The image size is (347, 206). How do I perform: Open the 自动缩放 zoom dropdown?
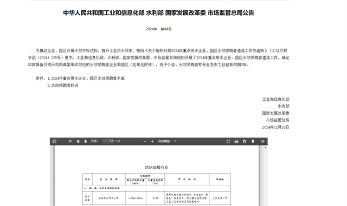point(167,141)
